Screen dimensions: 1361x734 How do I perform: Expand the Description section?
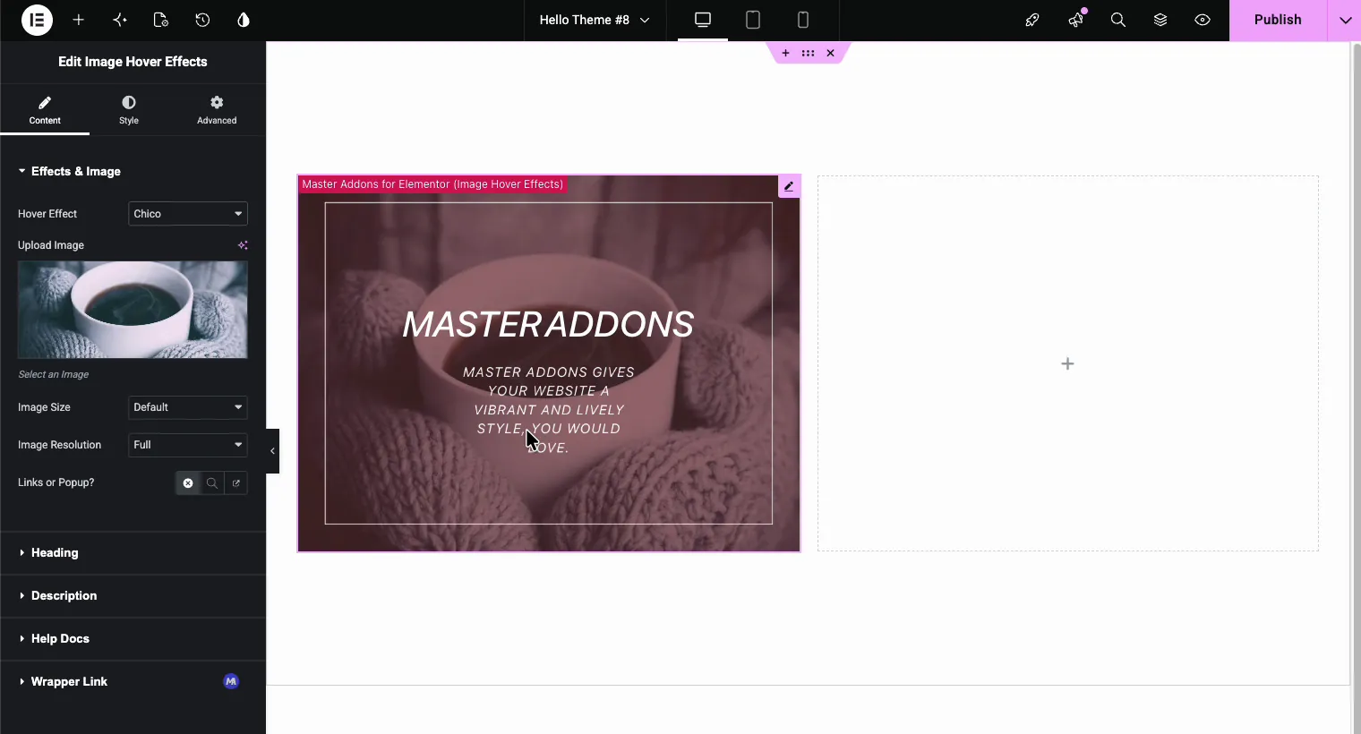click(x=133, y=596)
